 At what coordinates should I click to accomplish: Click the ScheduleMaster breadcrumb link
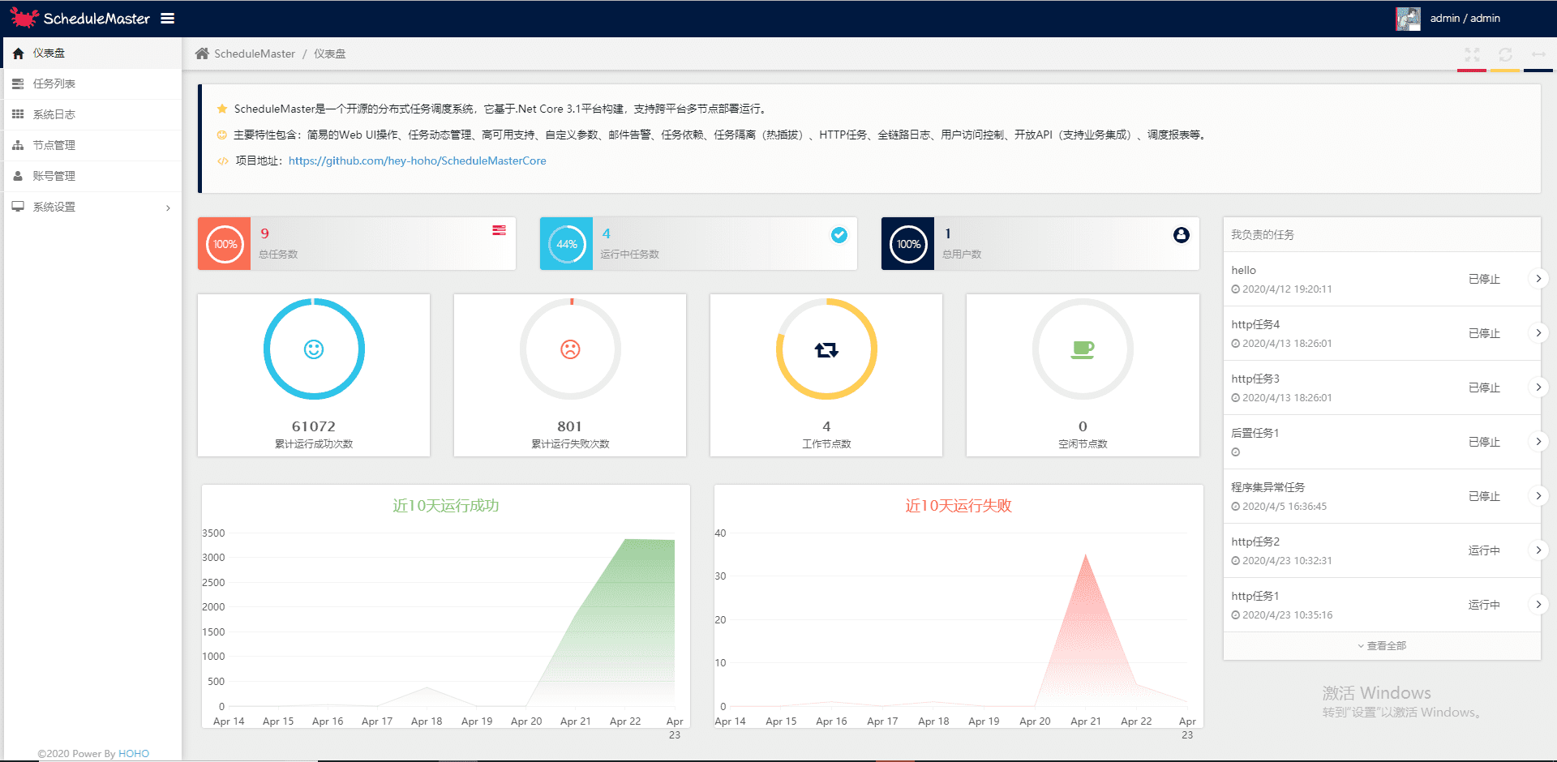pyautogui.click(x=255, y=54)
